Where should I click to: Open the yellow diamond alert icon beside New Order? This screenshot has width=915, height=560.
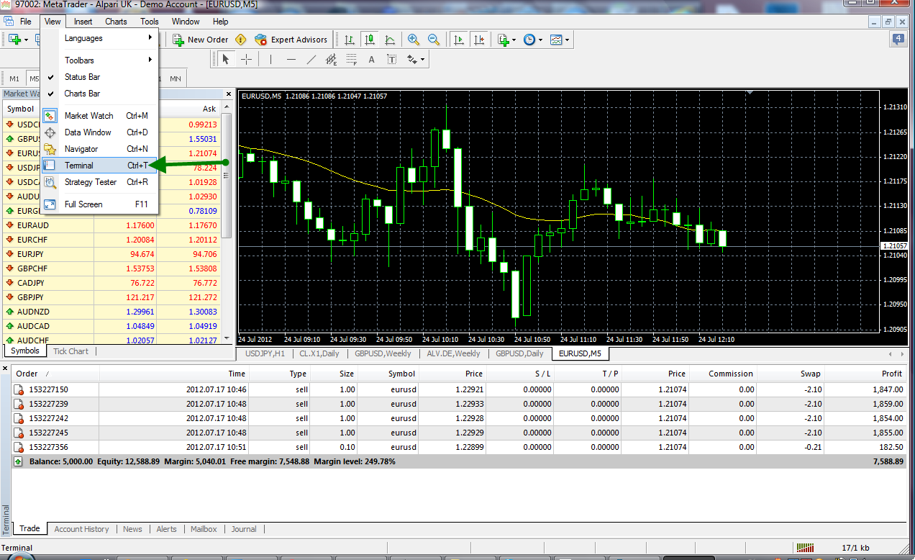[240, 40]
